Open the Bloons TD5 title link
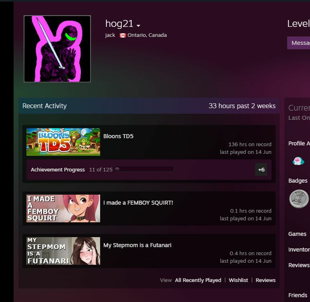Image resolution: width=310 pixels, height=302 pixels. point(118,136)
